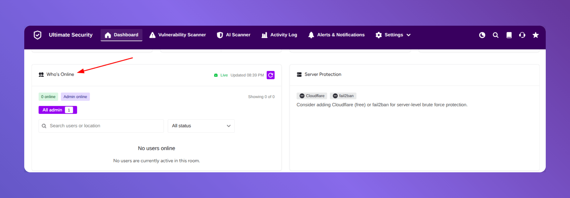Click the Alerts bell icon
The width and height of the screenshot is (570, 198).
point(311,35)
